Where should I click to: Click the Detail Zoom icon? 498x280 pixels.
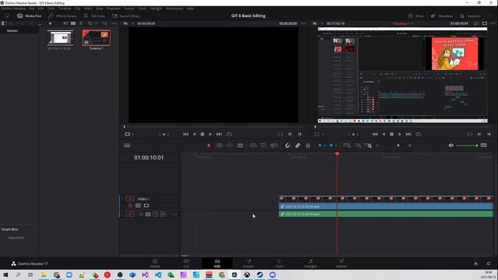pyautogui.click(x=358, y=145)
